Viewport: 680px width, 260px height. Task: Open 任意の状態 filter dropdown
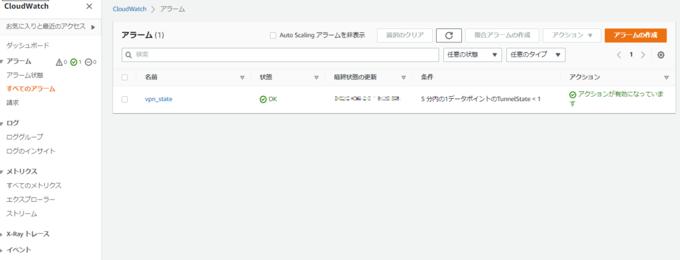472,55
